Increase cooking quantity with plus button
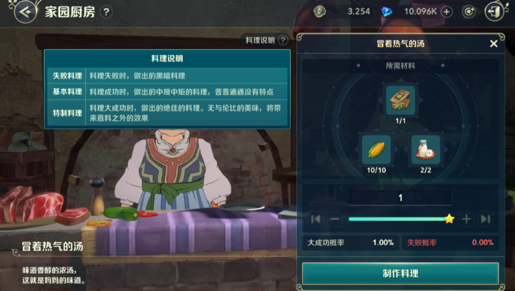The width and height of the screenshot is (515, 291). coord(466,219)
